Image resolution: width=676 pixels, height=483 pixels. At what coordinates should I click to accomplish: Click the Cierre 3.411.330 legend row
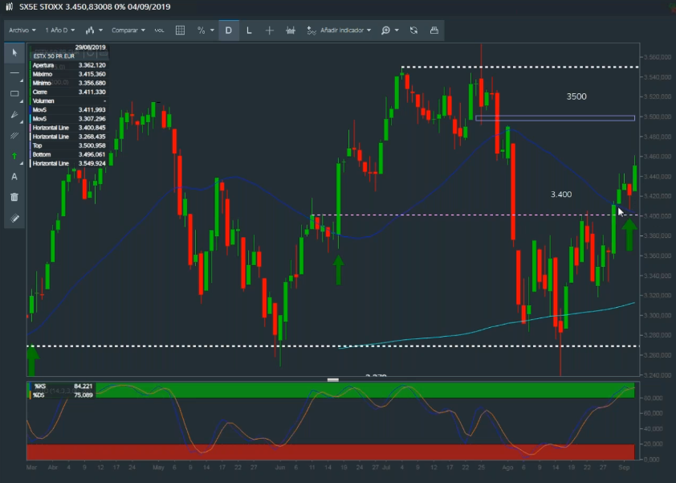[68, 92]
